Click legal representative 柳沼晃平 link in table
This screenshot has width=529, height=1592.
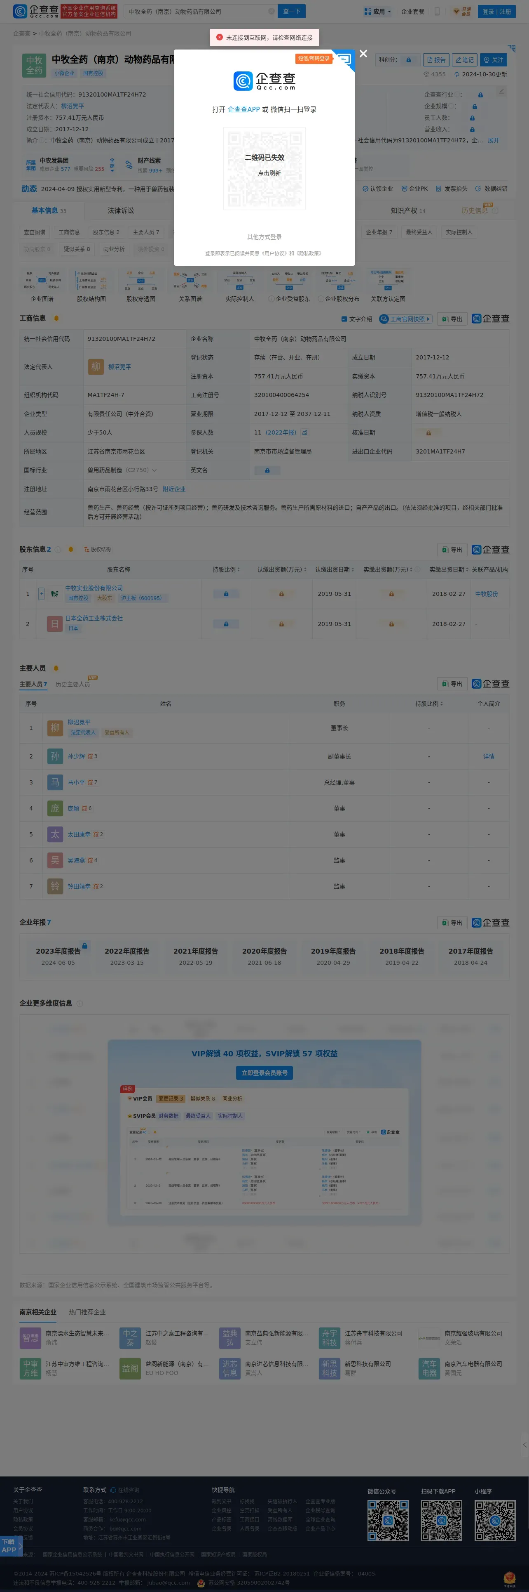[x=119, y=367]
